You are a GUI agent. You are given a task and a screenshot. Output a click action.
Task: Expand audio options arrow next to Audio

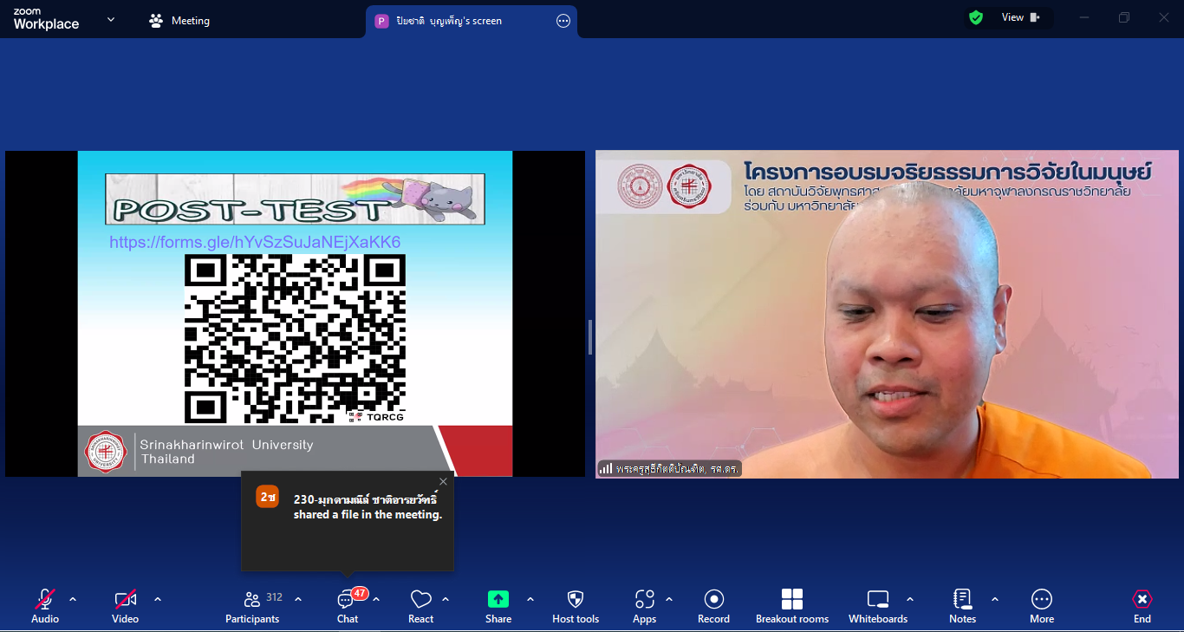point(73,599)
